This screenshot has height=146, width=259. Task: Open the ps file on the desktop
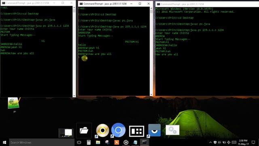[x=14, y=105]
